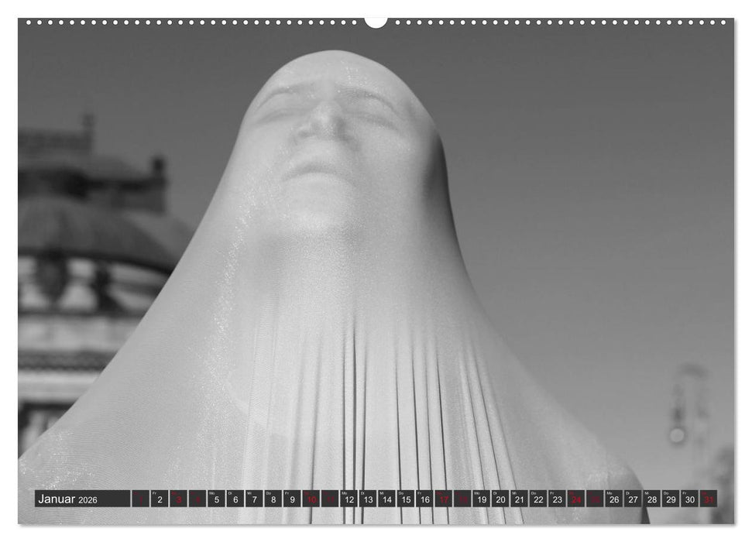Select Friday the 23rd date cell

557,499
